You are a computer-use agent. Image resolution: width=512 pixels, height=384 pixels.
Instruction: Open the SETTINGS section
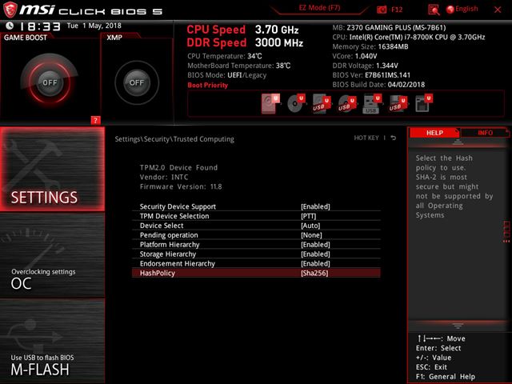click(52, 169)
